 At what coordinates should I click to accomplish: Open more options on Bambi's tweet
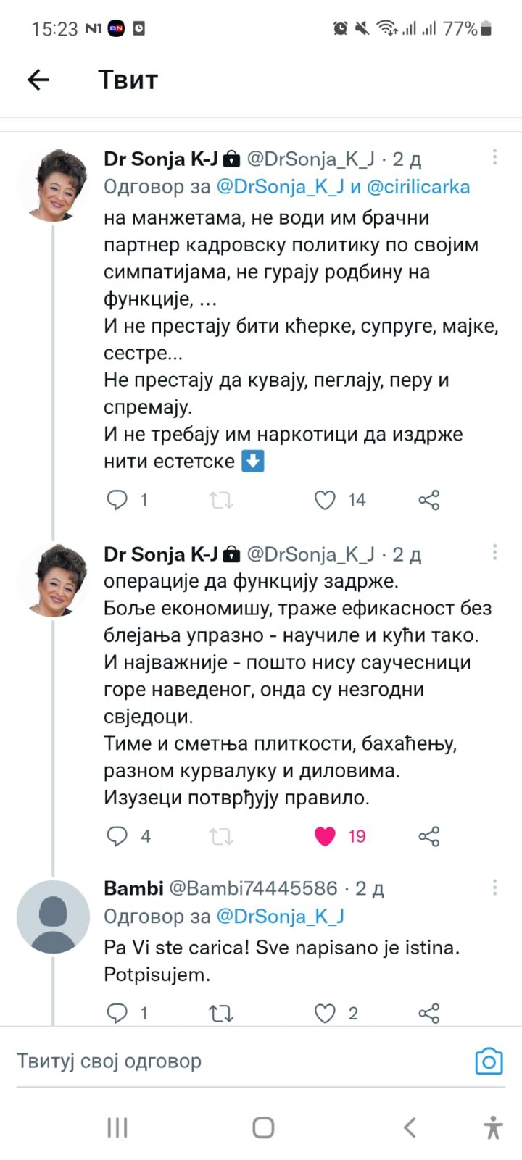point(494,888)
